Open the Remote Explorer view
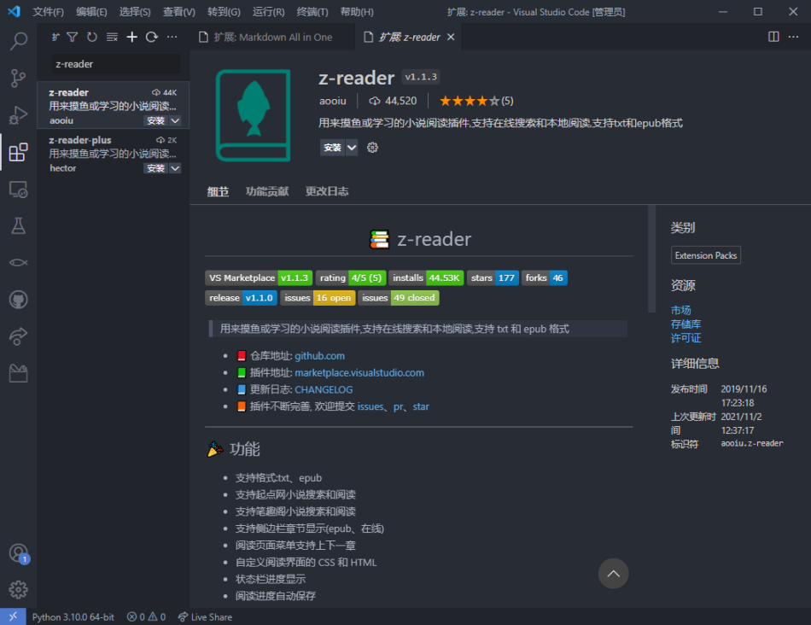This screenshot has width=811, height=625. [19, 190]
